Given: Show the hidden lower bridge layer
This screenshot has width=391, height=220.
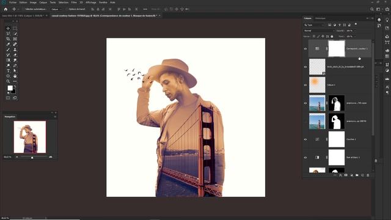Looking at the screenshot, I should [305, 121].
